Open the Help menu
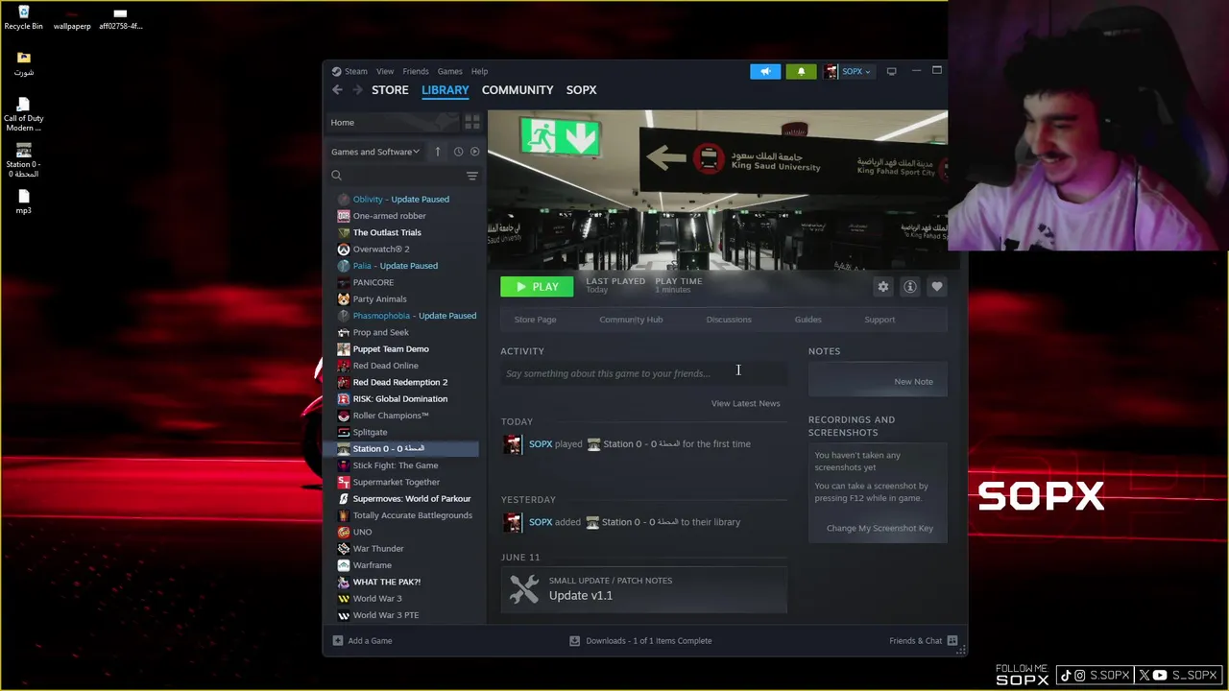Viewport: 1229px width, 691px height. 479,71
